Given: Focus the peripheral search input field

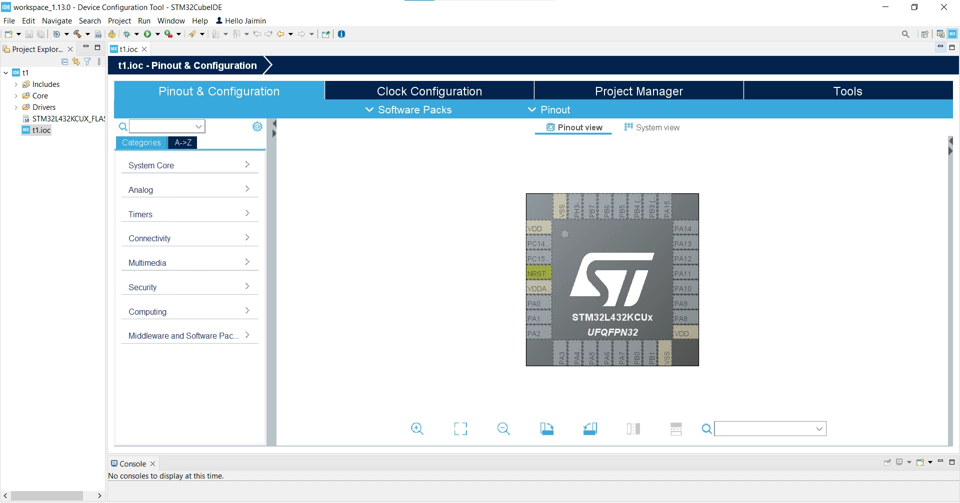Looking at the screenshot, I should tap(167, 126).
